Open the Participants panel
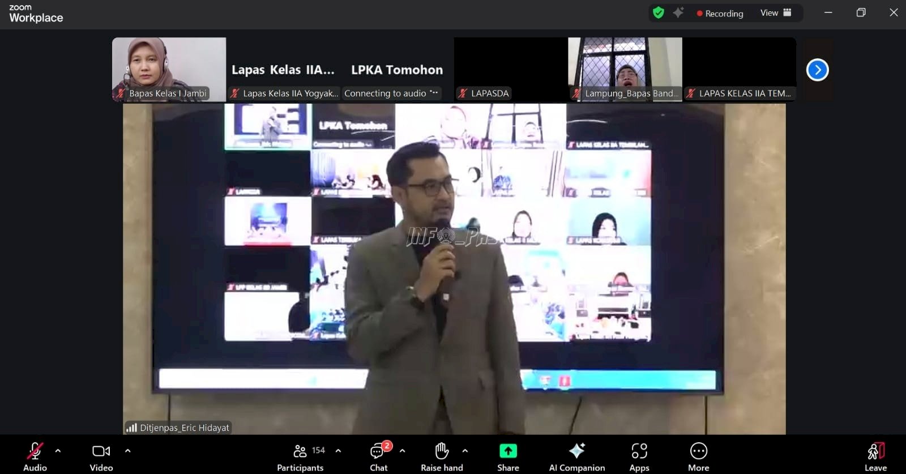This screenshot has height=474, width=906. pyautogui.click(x=301, y=456)
